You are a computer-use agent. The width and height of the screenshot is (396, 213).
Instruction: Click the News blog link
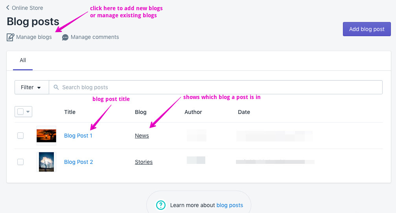pos(142,136)
